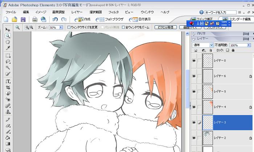Open the zoom percentage slider arrow

[61, 27]
